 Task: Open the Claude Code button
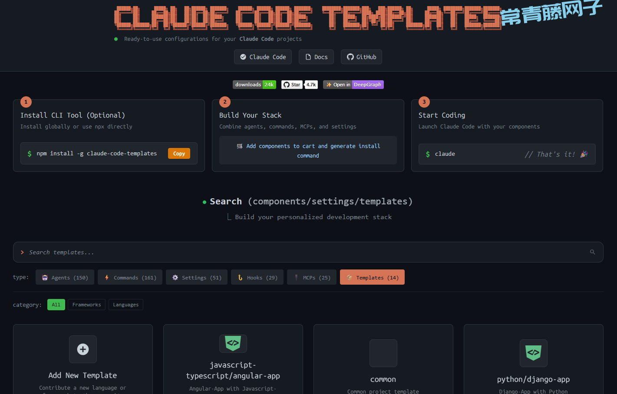tap(263, 57)
